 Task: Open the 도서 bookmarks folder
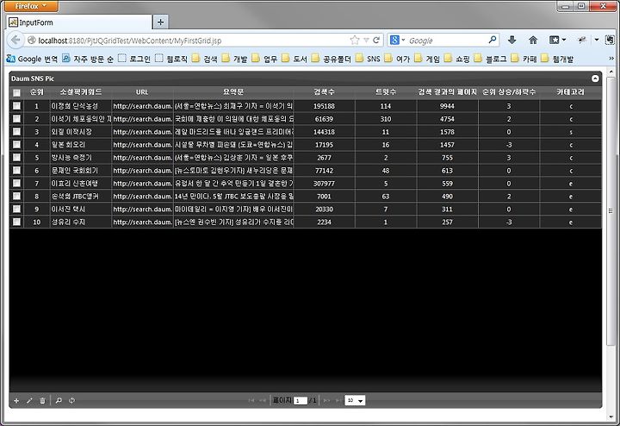[x=294, y=59]
